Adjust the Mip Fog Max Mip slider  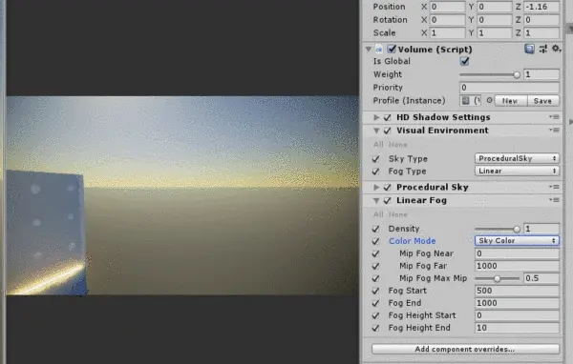[497, 278]
